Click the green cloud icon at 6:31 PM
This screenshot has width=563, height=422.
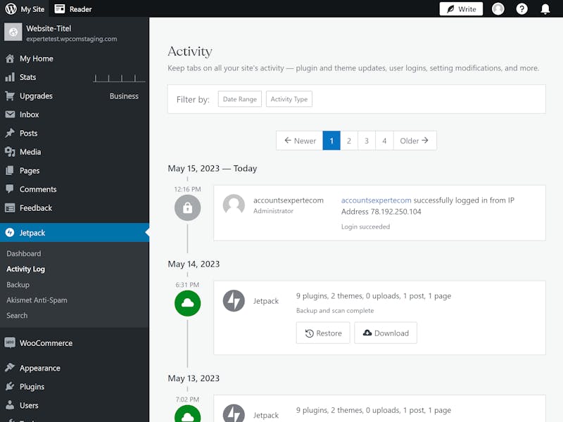click(x=187, y=303)
